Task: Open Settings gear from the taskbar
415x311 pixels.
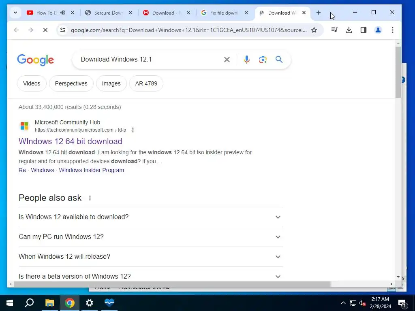Action: point(90,303)
